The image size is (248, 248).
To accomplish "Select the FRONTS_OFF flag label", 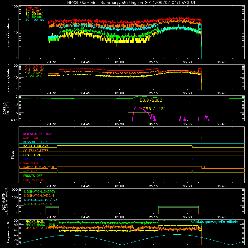I will tap(33, 176).
